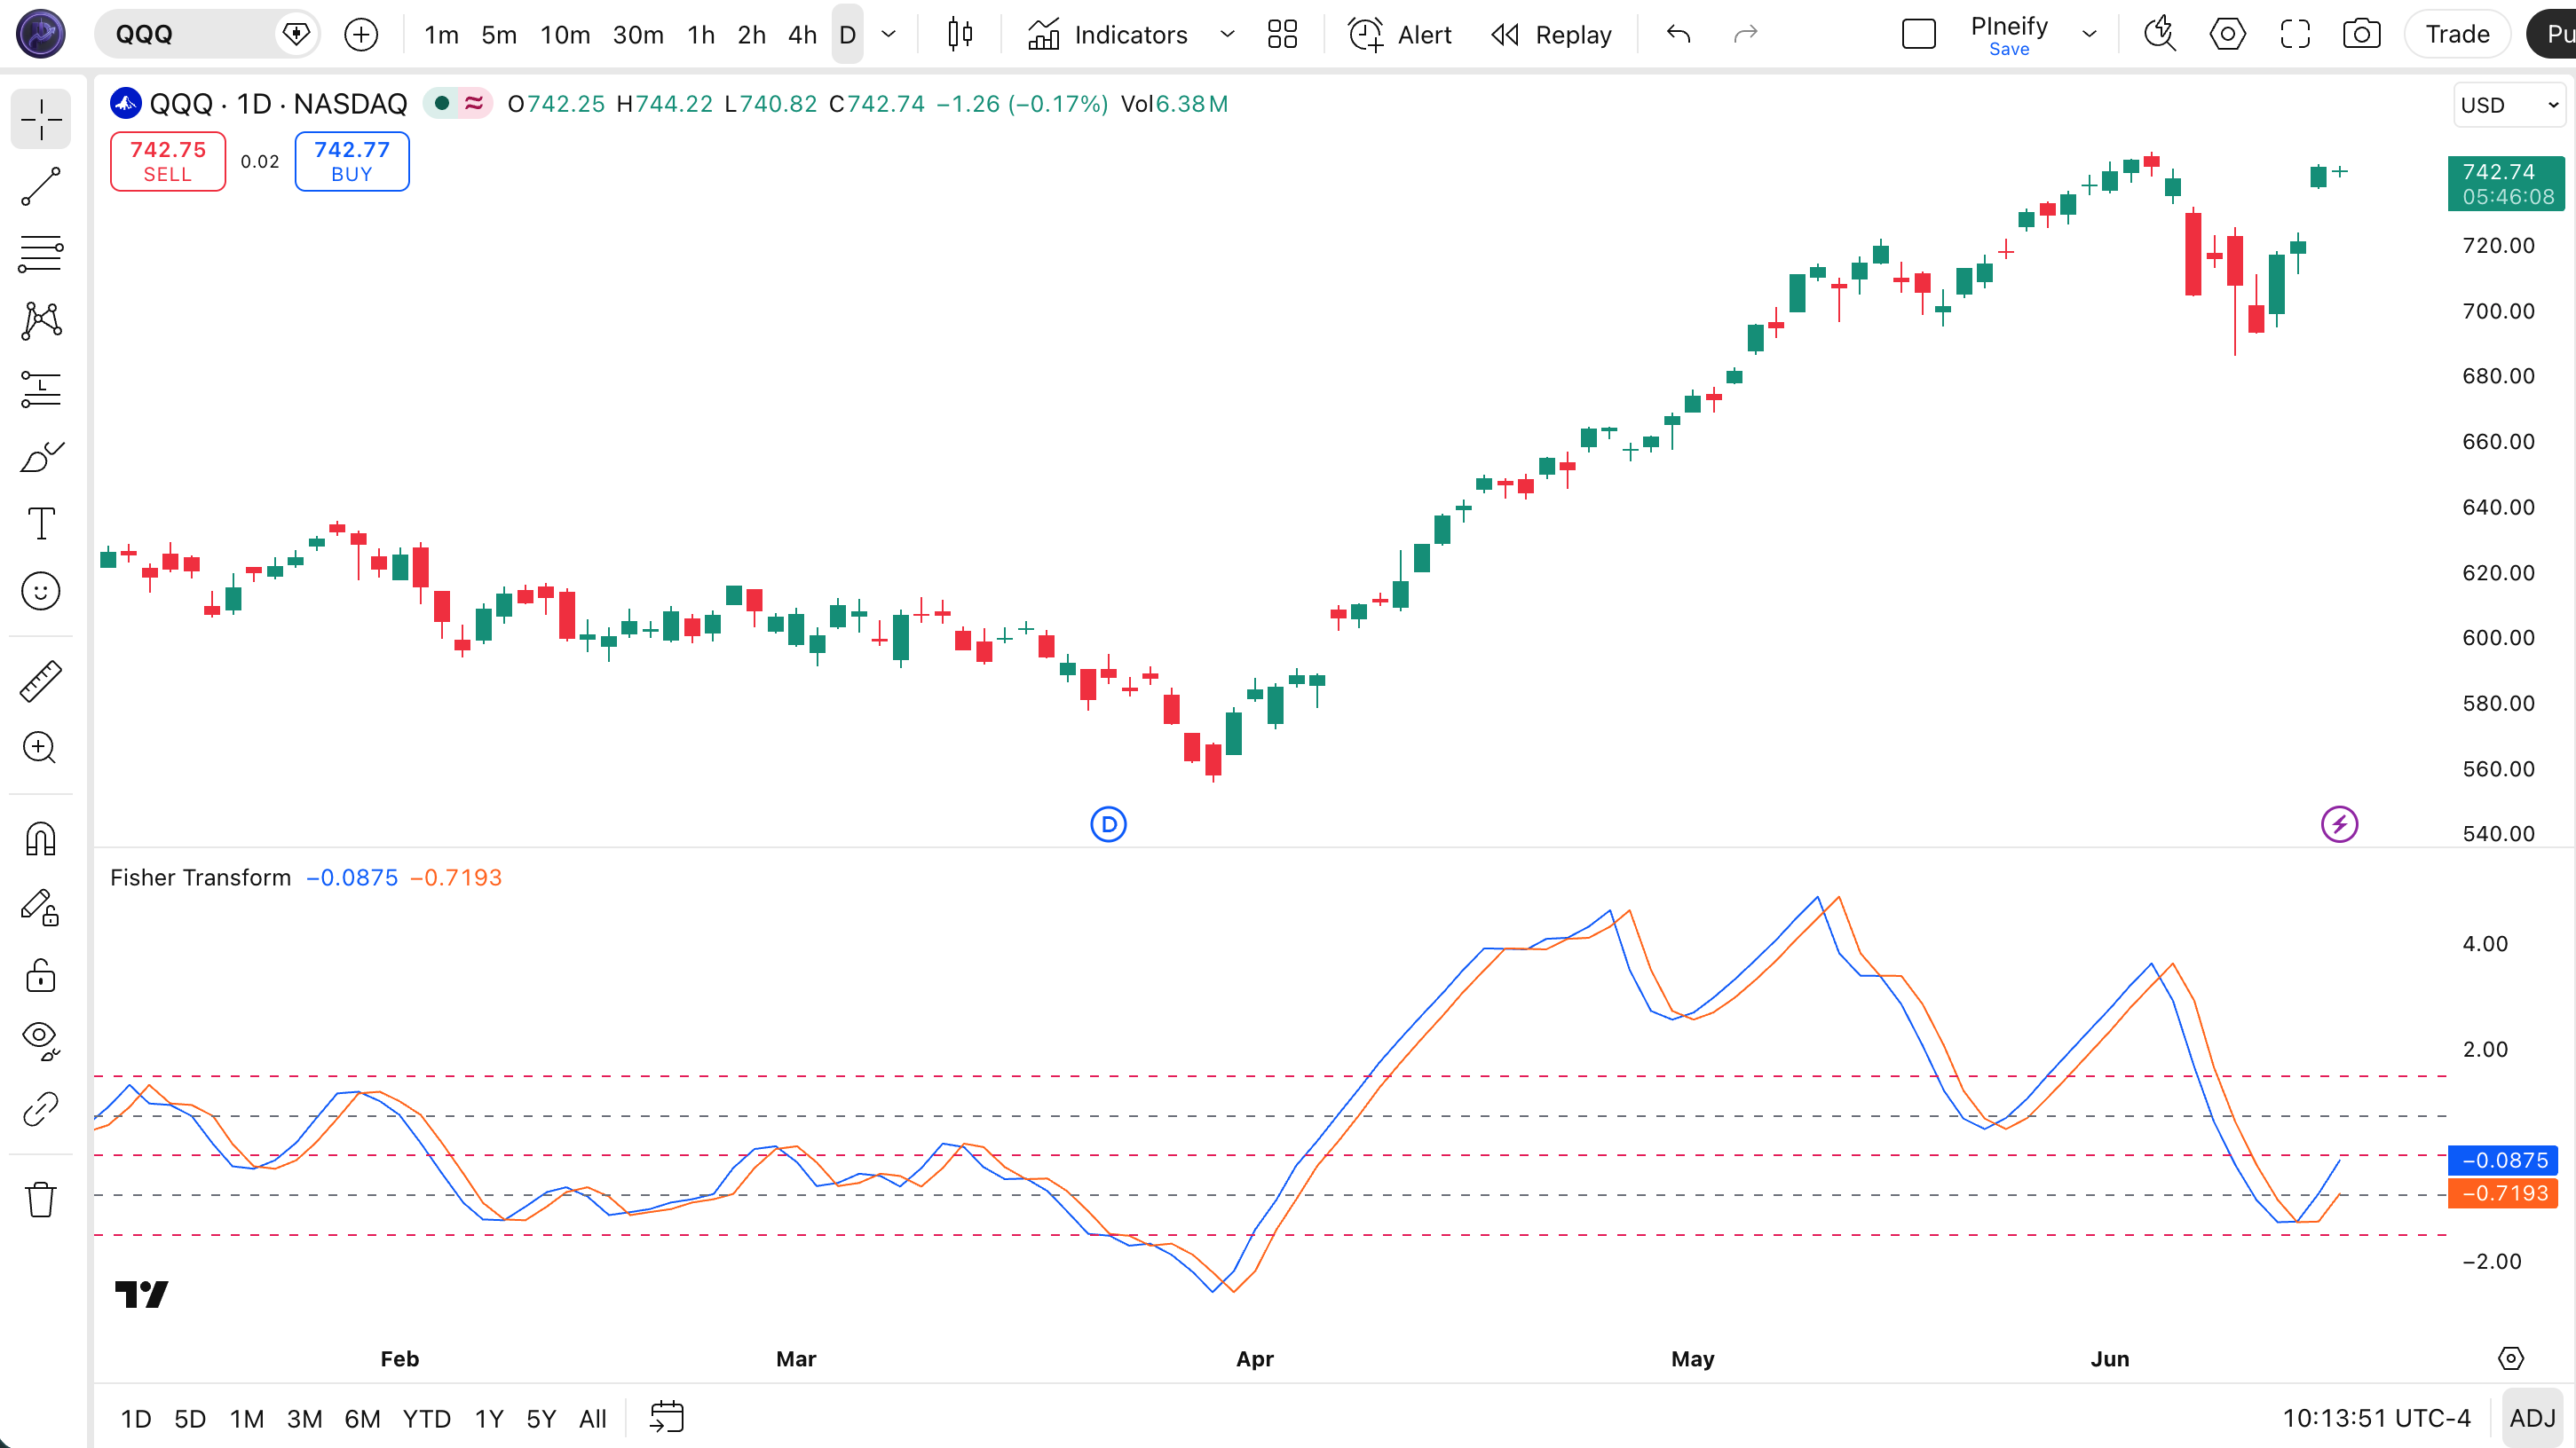
Task: Open the USD currency dropdown
Action: click(2510, 105)
